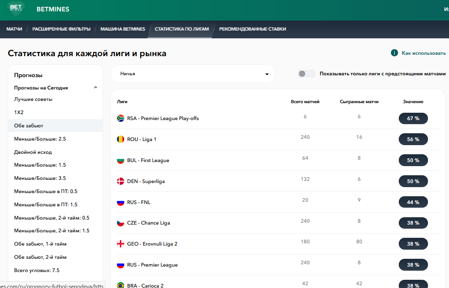Viewport: 449px width, 288px height.
Task: Open Двойной исход predictions
Action: coord(33,152)
